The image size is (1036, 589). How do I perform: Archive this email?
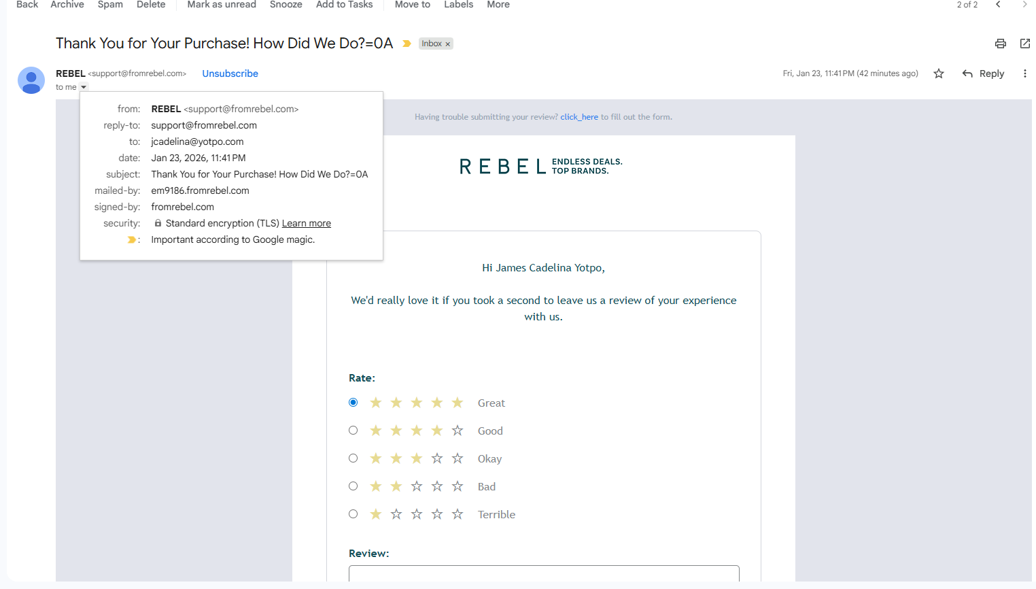click(67, 5)
